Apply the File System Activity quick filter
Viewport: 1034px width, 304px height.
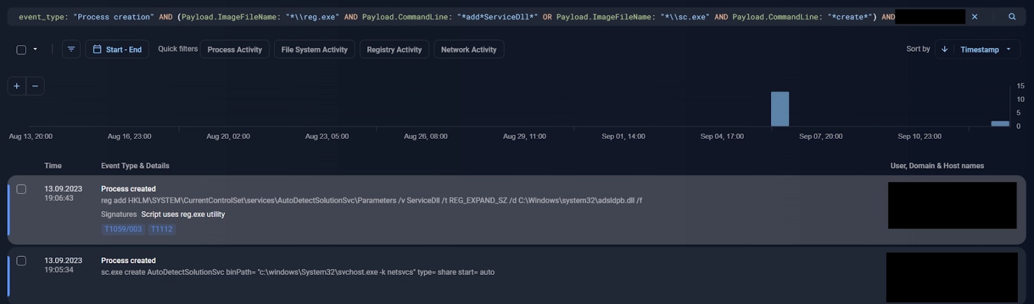314,49
